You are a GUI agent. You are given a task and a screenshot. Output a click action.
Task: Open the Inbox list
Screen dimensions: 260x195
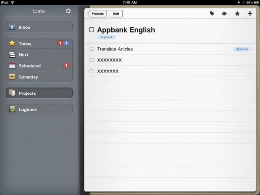[39, 27]
